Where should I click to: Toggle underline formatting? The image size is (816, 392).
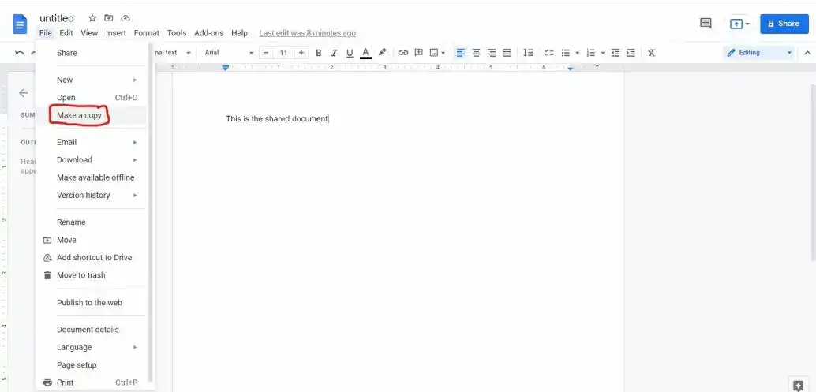pyautogui.click(x=350, y=53)
